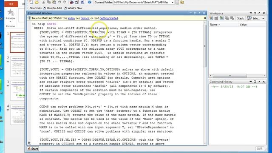Maximize the Command History panel
The height and width of the screenshot is (153, 272).
255,82
